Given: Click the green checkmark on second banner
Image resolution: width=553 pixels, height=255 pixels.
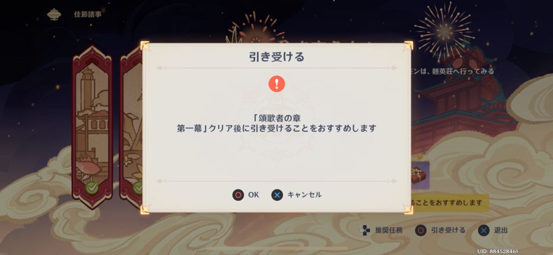Looking at the screenshot, I should (138, 187).
